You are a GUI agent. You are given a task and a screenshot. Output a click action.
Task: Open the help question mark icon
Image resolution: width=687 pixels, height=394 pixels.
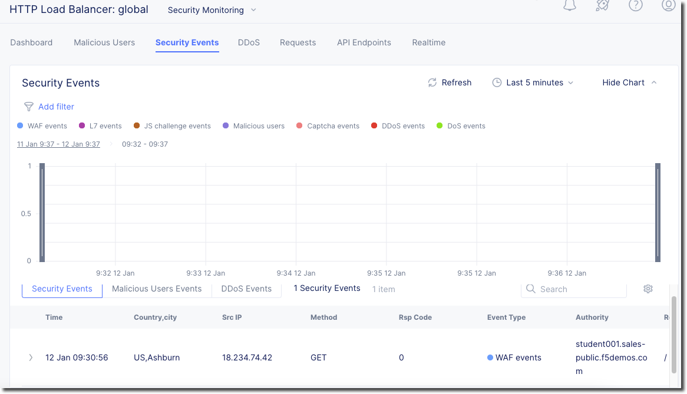pyautogui.click(x=635, y=5)
